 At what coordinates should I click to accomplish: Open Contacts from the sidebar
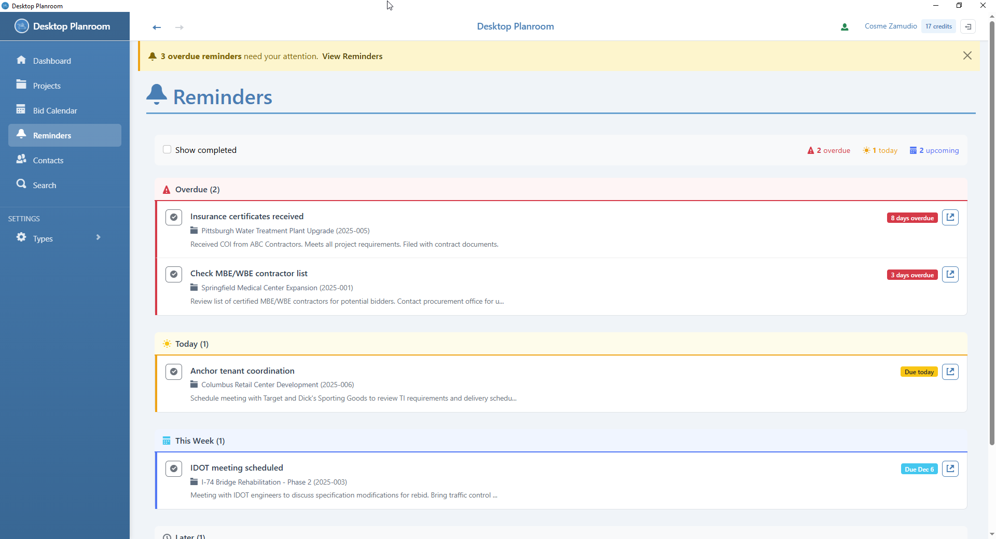48,160
